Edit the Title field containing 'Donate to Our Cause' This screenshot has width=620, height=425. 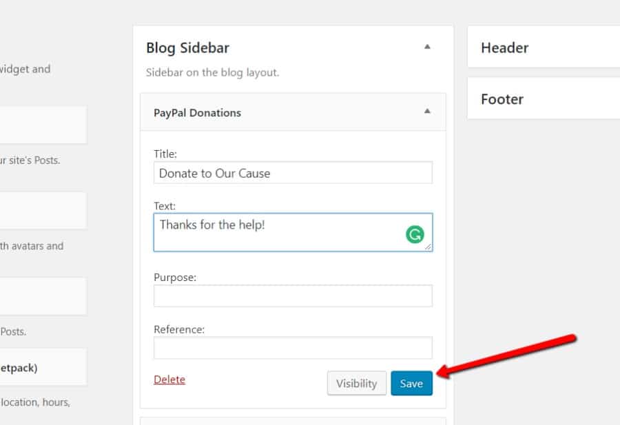coord(292,173)
